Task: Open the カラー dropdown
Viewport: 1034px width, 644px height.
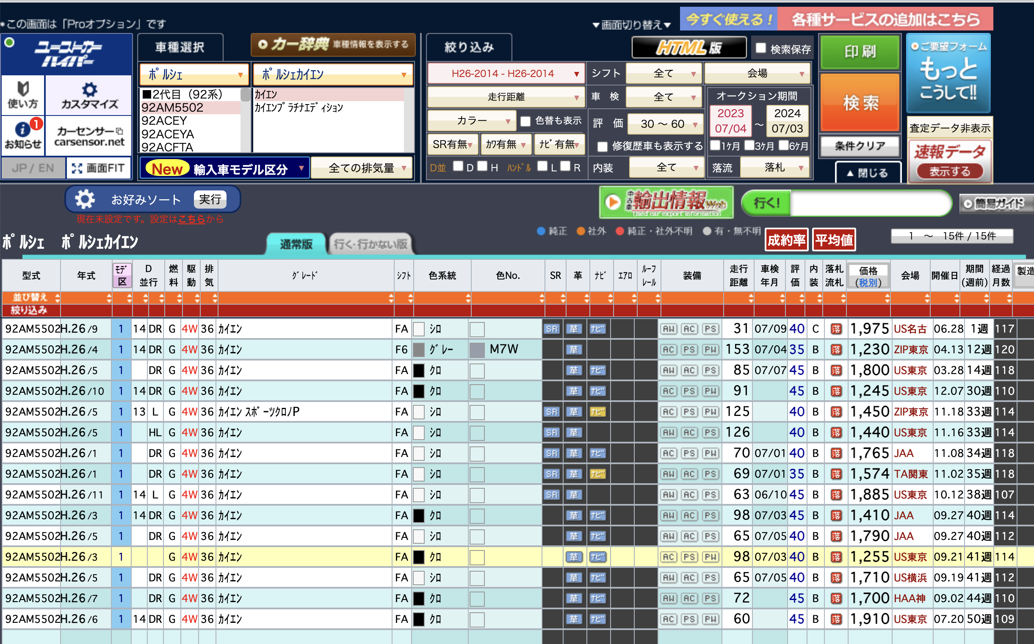Action: 472,121
